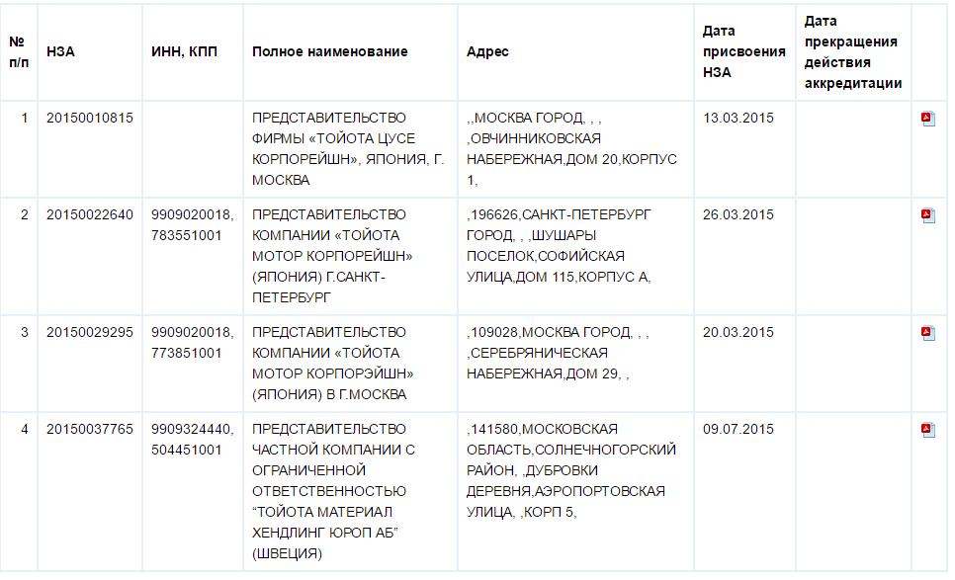The image size is (955, 580).
Task: Click the Тойота Цусе Корпорейшн name cell
Action: coord(349,148)
